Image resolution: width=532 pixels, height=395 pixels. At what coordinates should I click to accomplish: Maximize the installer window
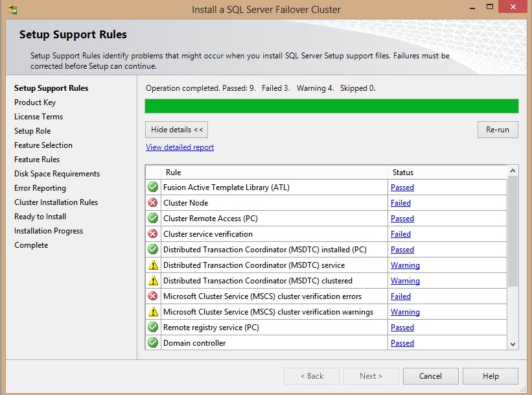tap(490, 6)
